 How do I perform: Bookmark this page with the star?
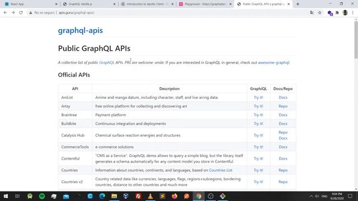tap(319, 13)
